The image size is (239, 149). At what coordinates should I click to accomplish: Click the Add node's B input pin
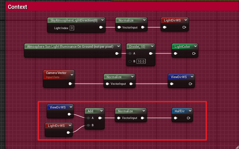[89, 125]
